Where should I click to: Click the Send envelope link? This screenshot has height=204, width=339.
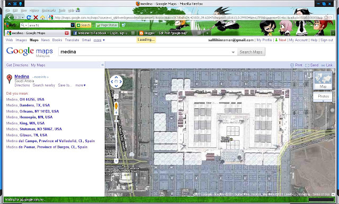(x=312, y=65)
